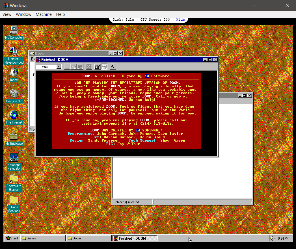Maximize the Finished - DOOM window
The image size is (296, 249).
pyautogui.click(x=209, y=60)
